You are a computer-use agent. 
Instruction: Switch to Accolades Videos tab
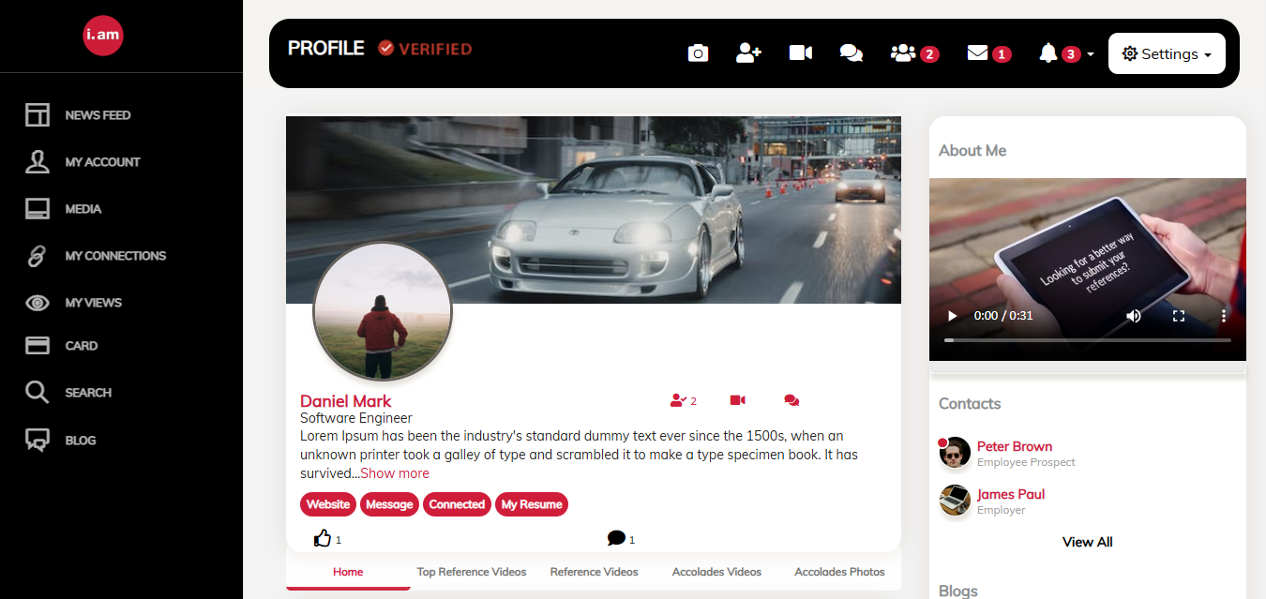(x=716, y=572)
